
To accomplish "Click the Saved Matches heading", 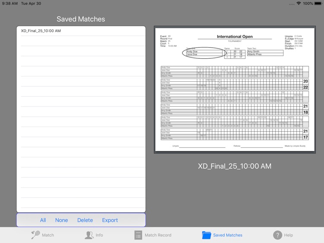I will [x=81, y=19].
